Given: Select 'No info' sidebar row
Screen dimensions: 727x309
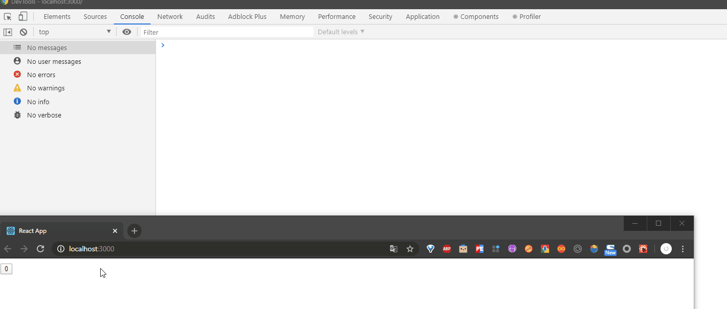Looking at the screenshot, I should click(x=78, y=102).
